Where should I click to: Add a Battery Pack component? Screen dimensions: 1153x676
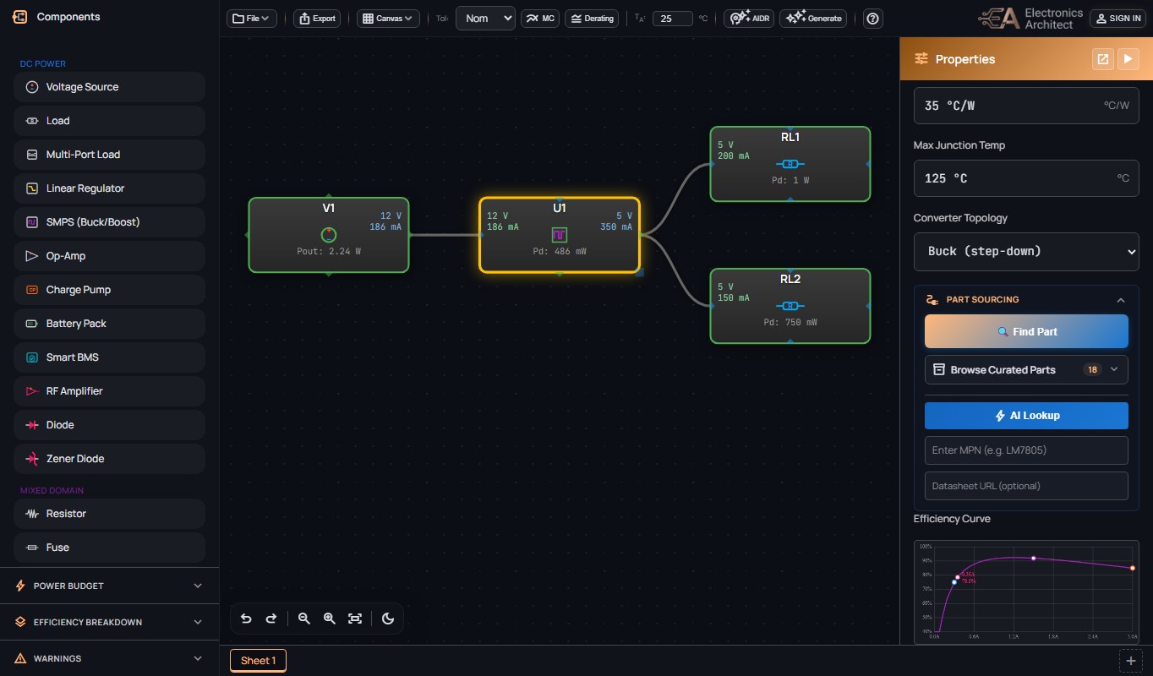(x=109, y=324)
